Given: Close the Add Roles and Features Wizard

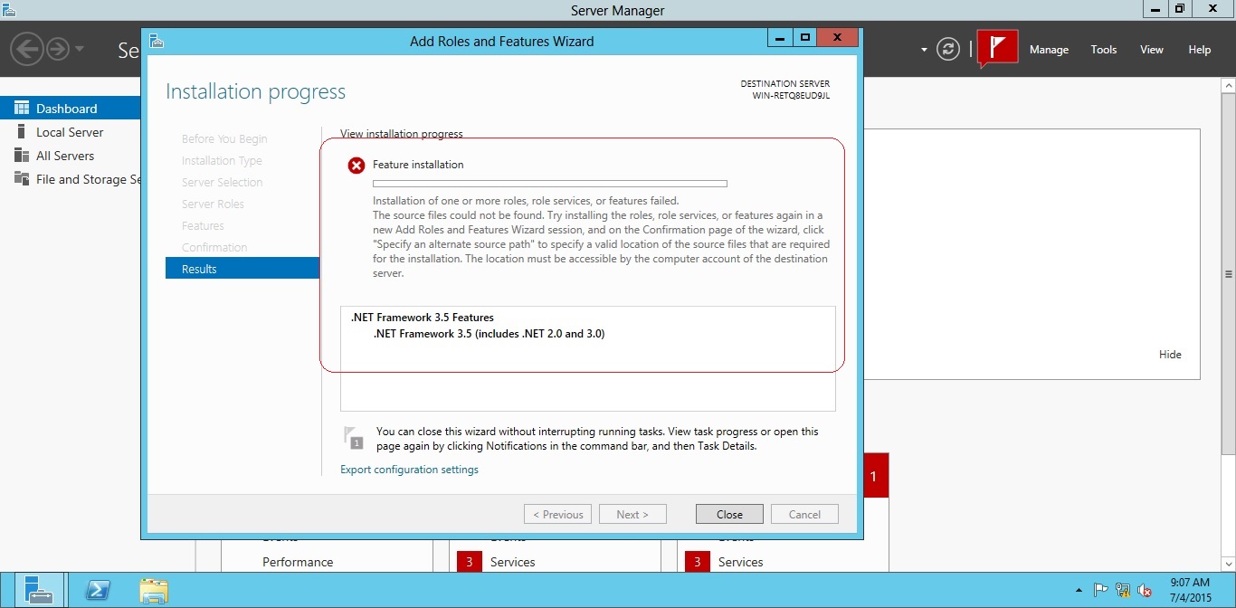Looking at the screenshot, I should pyautogui.click(x=728, y=513).
